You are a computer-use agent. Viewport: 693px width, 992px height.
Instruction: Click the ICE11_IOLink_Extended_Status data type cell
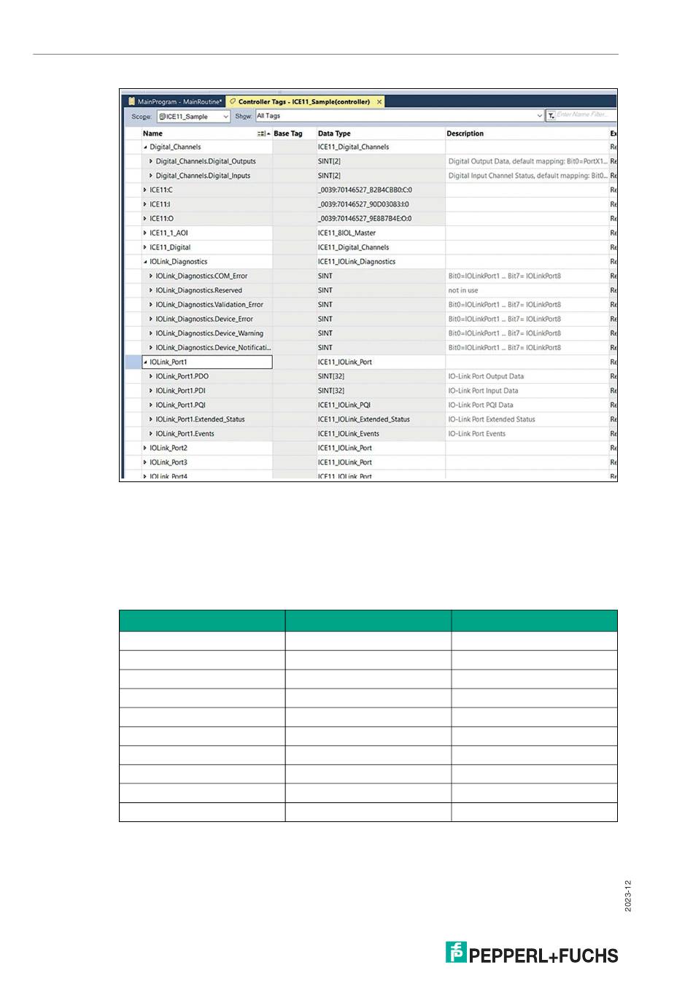pos(381,419)
